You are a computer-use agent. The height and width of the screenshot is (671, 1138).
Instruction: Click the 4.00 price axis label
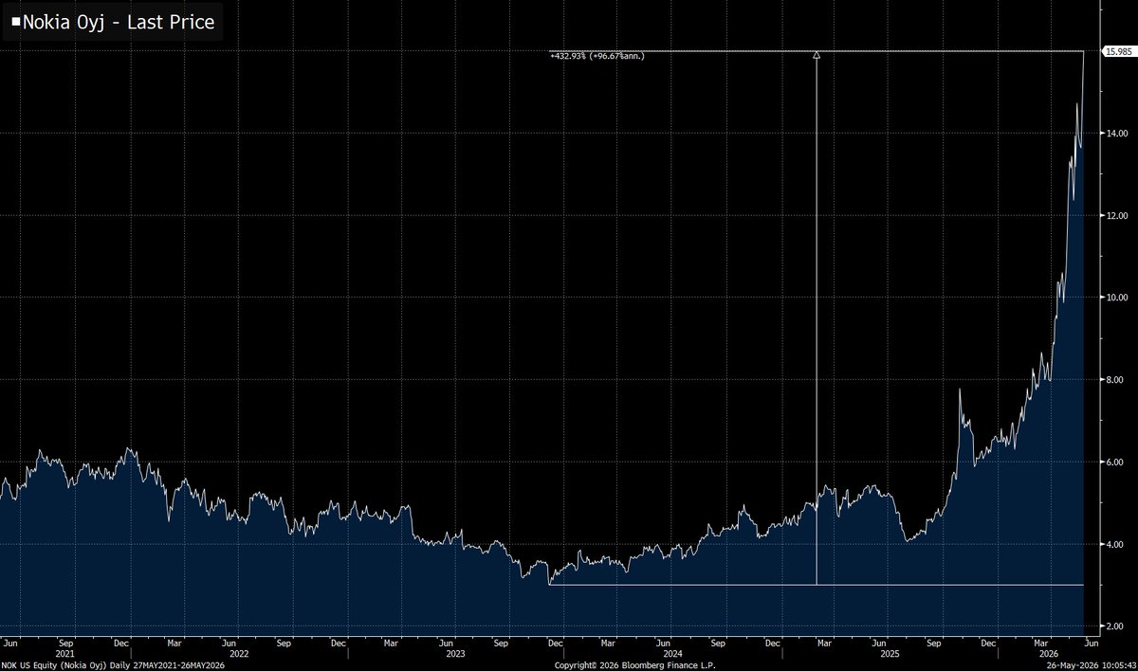pyautogui.click(x=1117, y=544)
